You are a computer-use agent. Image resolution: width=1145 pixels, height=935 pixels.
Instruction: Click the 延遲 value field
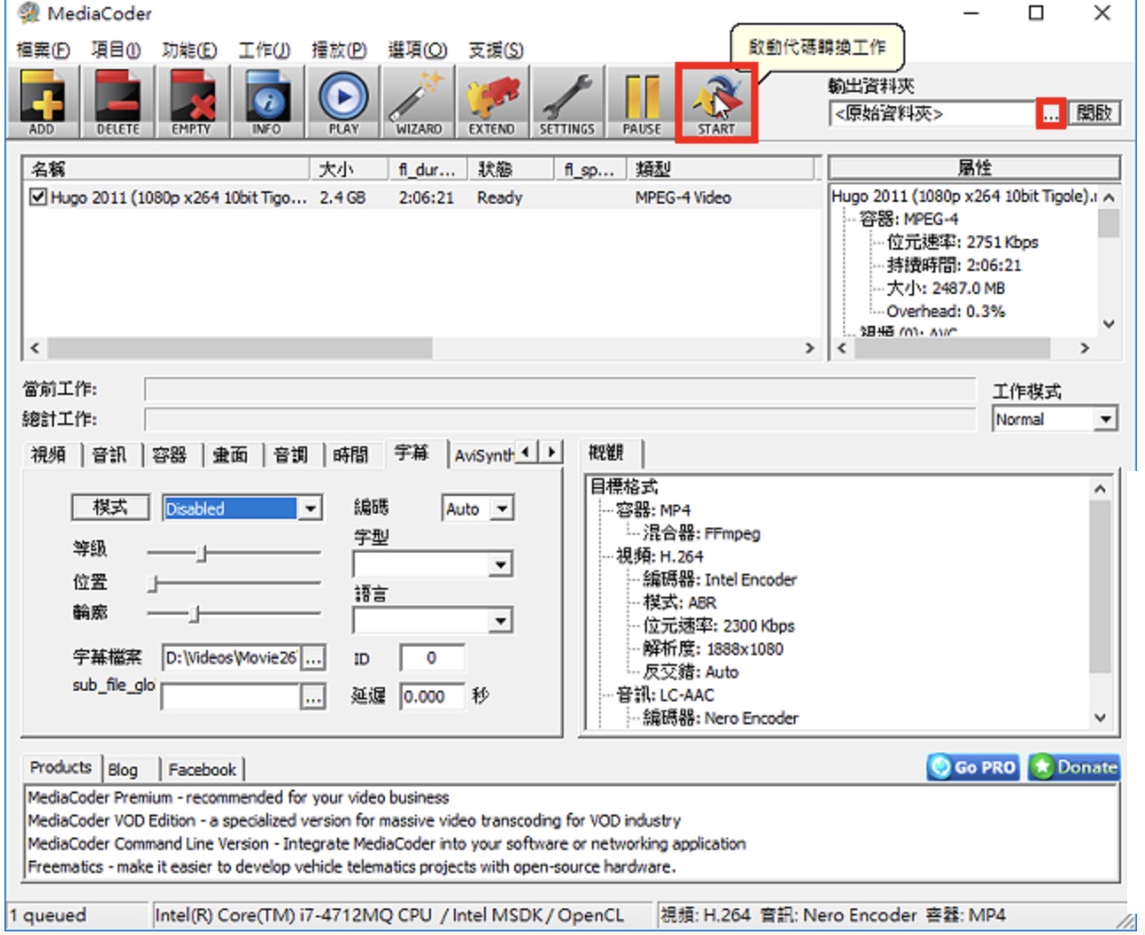(432, 696)
